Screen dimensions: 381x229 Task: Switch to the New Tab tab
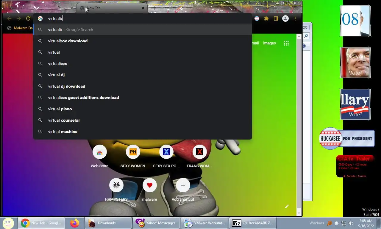[x=112, y=8]
